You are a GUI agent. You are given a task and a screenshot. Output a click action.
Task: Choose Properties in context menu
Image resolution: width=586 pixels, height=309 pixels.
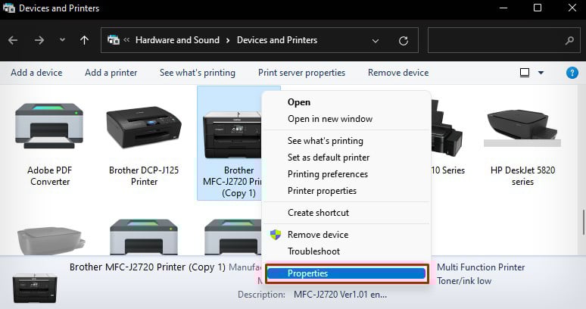coord(347,273)
